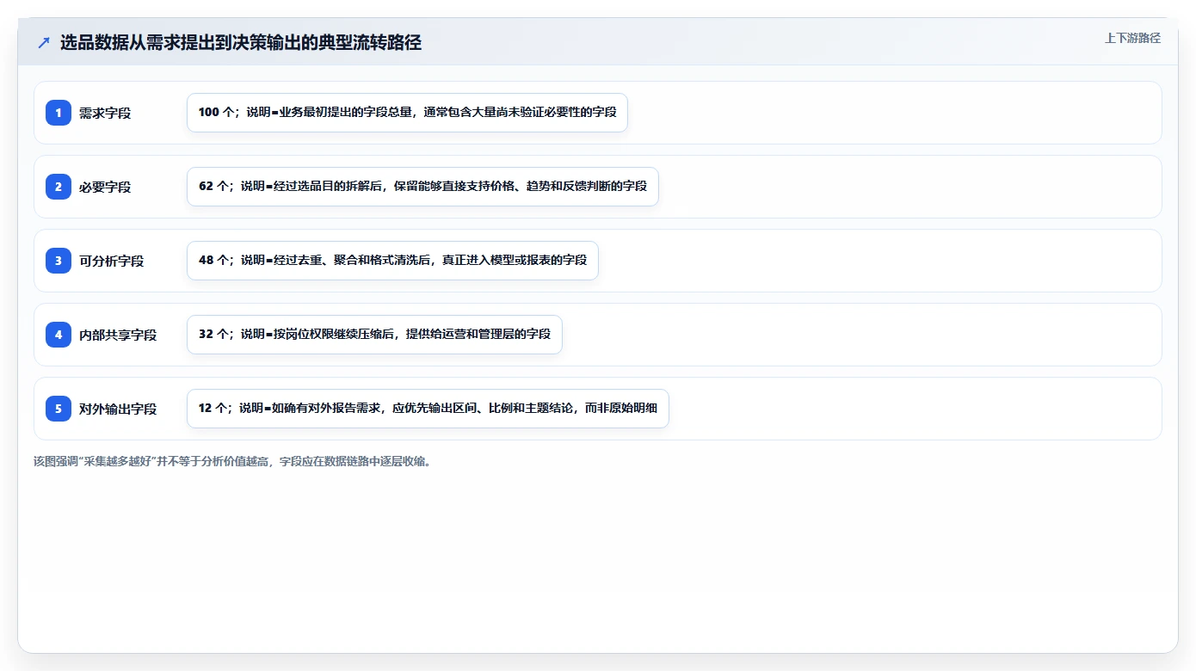Click the 上下游路径 label in header
The image size is (1196, 671).
pyautogui.click(x=1132, y=38)
